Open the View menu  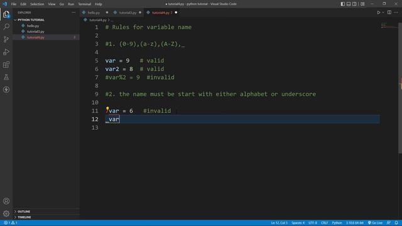pyautogui.click(x=52, y=4)
